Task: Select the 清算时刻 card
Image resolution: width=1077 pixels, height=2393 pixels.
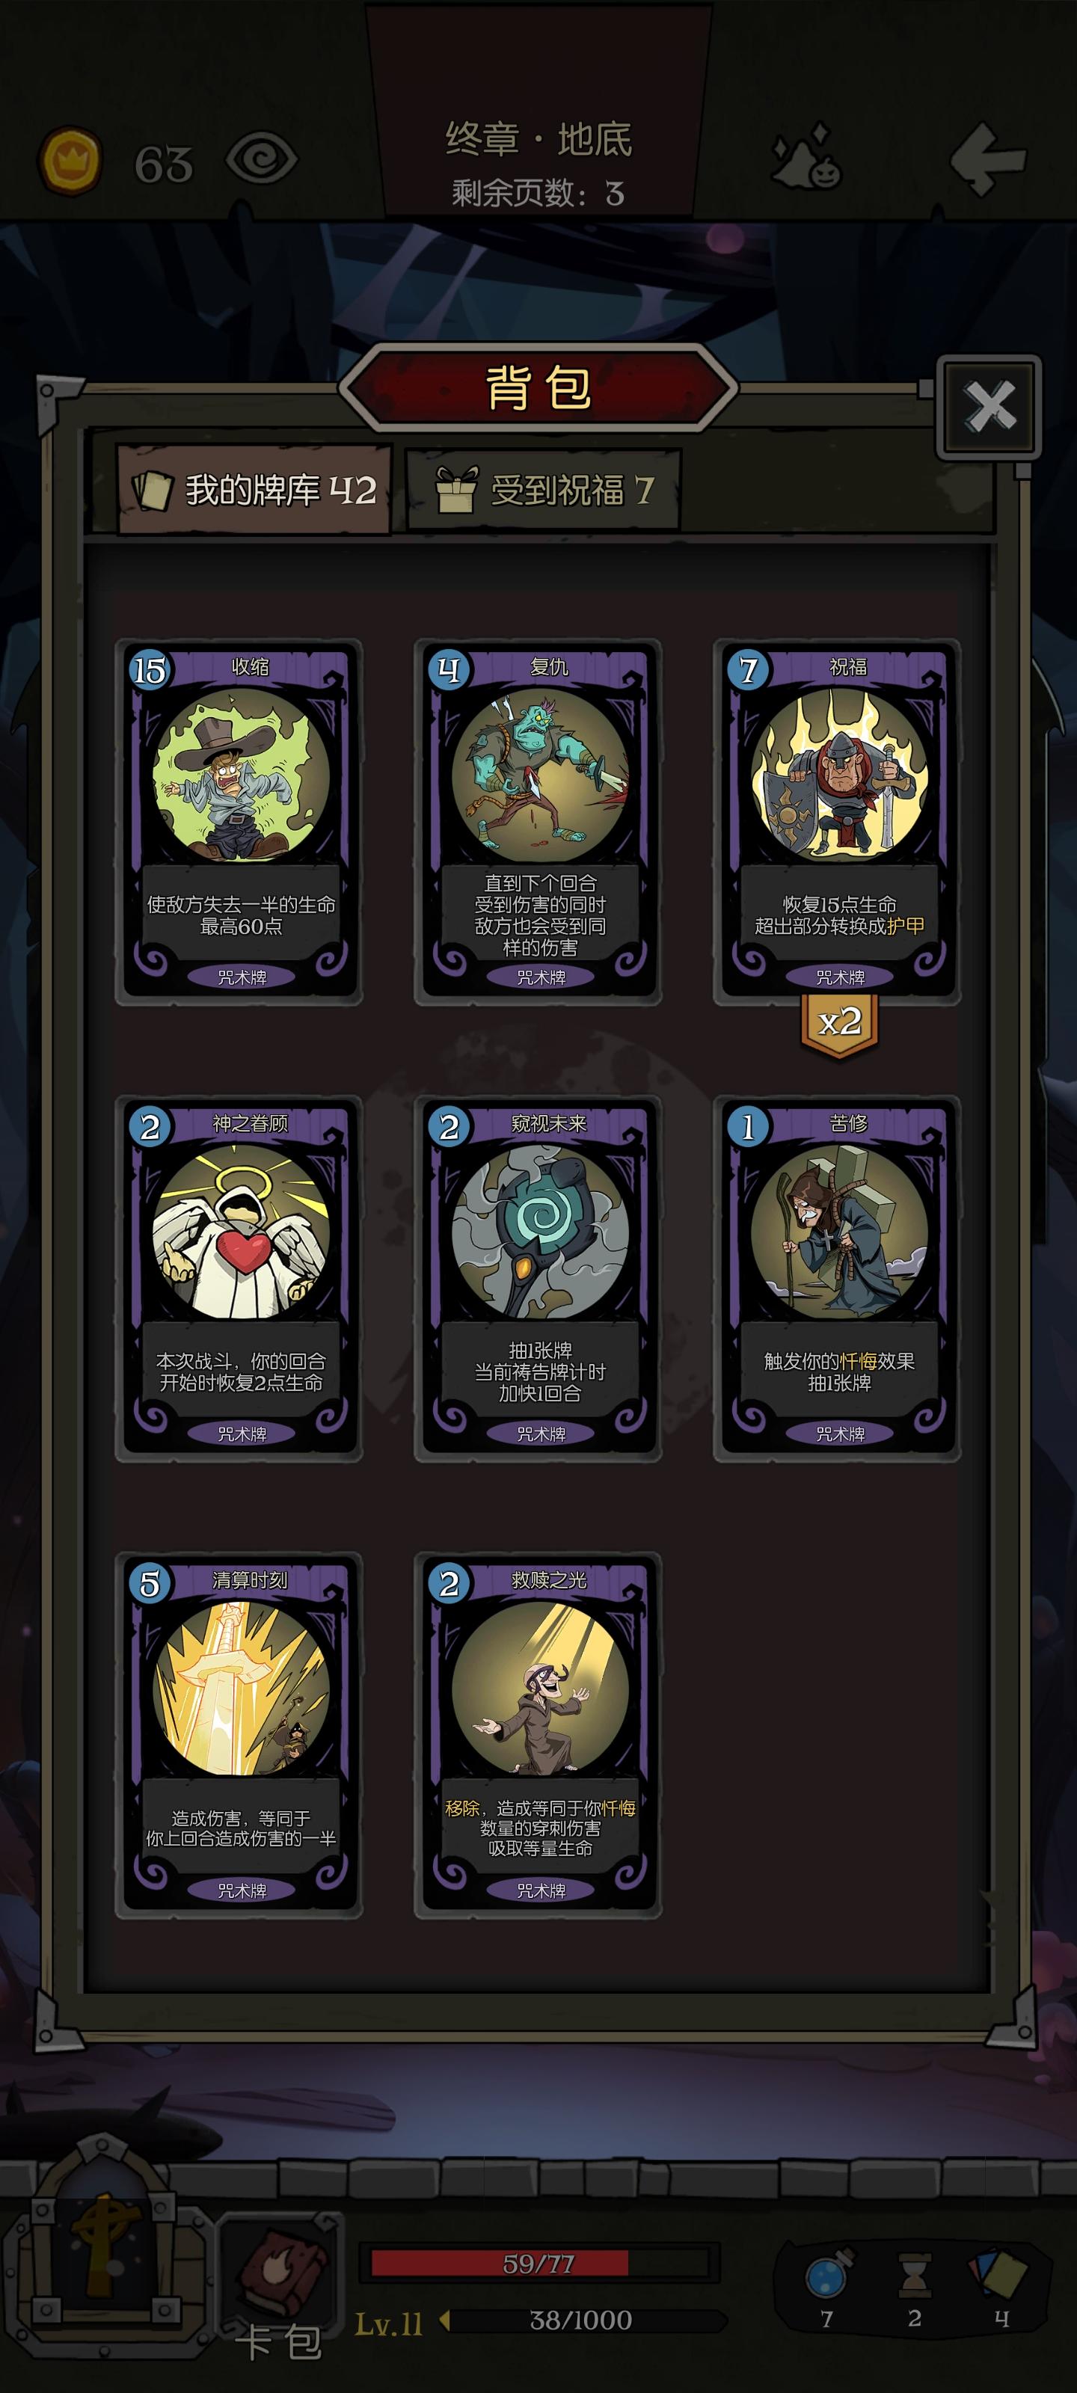Action: (x=239, y=1735)
